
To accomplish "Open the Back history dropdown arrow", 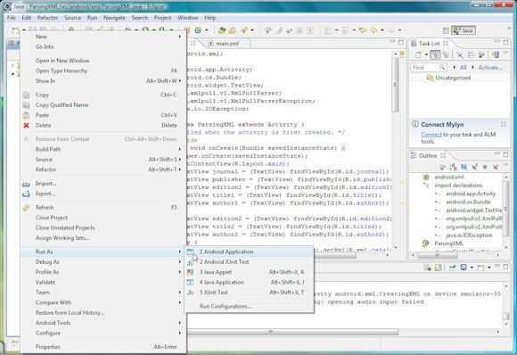I will [x=382, y=30].
